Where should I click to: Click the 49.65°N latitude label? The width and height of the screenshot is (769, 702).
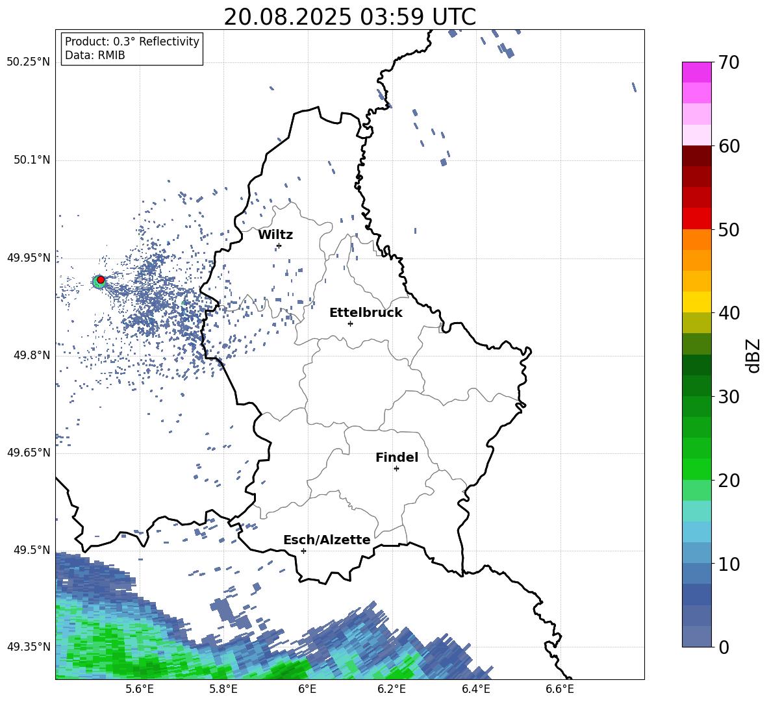tap(29, 452)
